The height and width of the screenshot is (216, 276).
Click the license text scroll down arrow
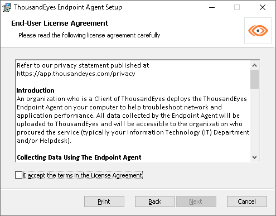[254, 157]
